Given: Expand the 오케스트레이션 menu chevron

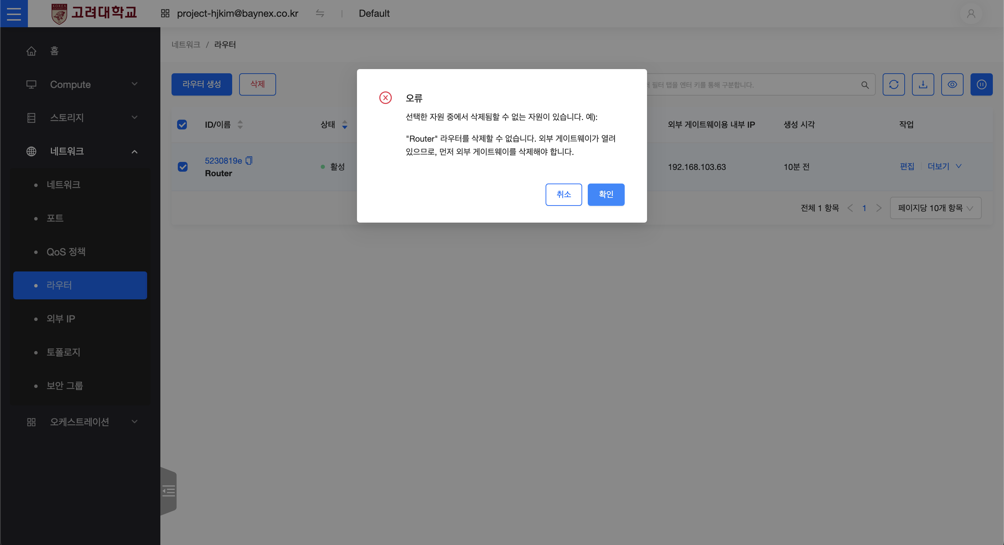Looking at the screenshot, I should pyautogui.click(x=135, y=422).
